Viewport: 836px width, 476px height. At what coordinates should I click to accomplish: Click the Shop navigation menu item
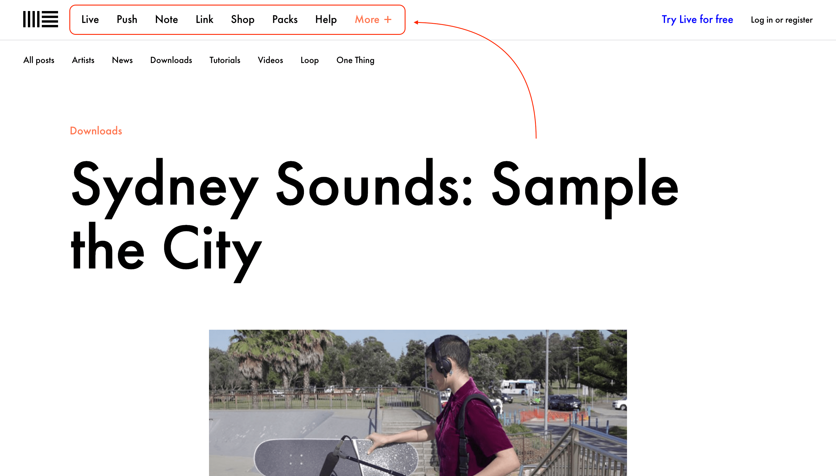tap(243, 19)
